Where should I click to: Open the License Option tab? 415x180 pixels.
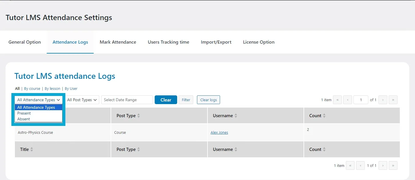(x=259, y=42)
